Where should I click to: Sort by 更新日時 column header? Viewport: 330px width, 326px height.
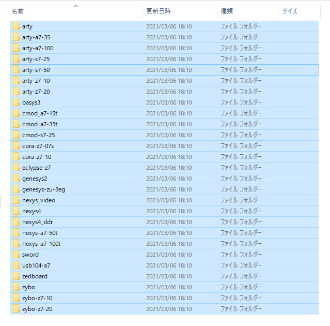click(x=159, y=11)
